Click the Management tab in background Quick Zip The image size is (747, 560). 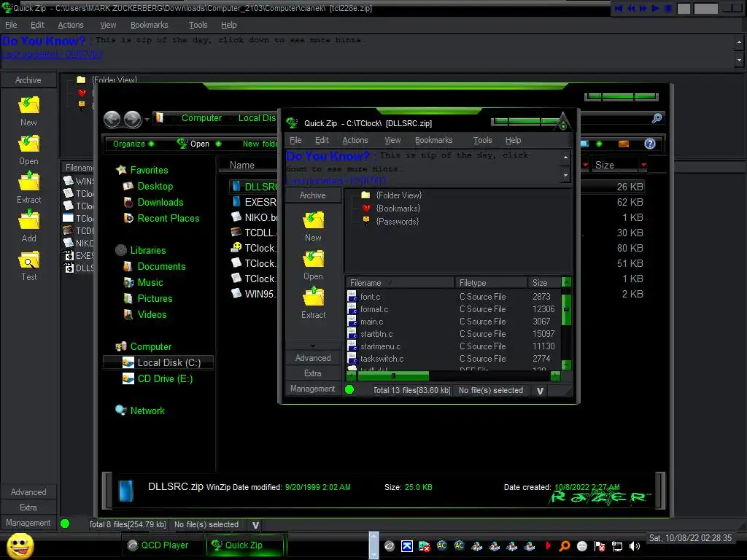(x=28, y=523)
